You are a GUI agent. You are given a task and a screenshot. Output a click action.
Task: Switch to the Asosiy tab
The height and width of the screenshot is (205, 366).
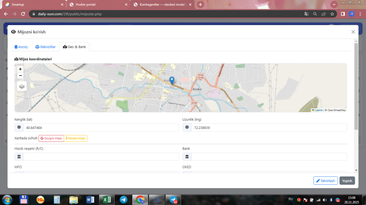tap(21, 47)
